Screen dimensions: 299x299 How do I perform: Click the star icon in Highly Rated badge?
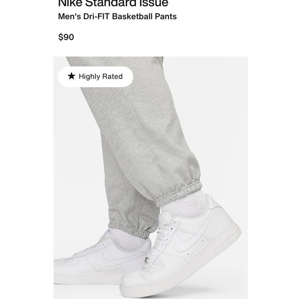(x=72, y=76)
